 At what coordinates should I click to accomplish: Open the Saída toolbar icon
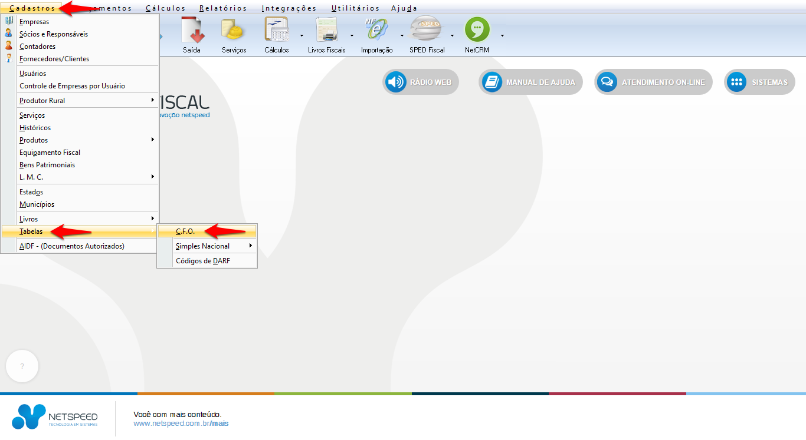coord(192,29)
